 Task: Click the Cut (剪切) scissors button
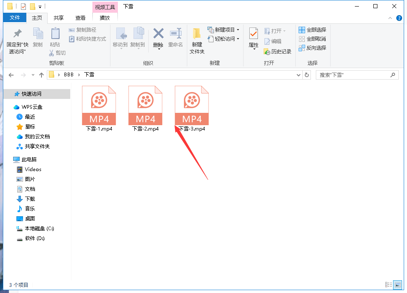[x=57, y=53]
